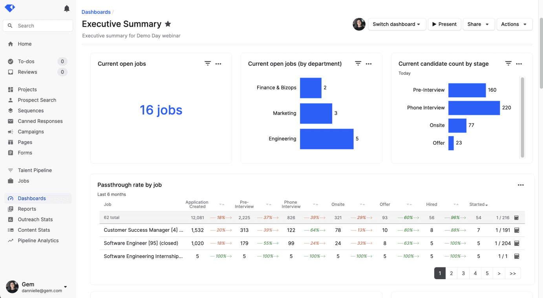The width and height of the screenshot is (543, 298).
Task: Star the Executive Summary dashboard
Action: click(168, 24)
